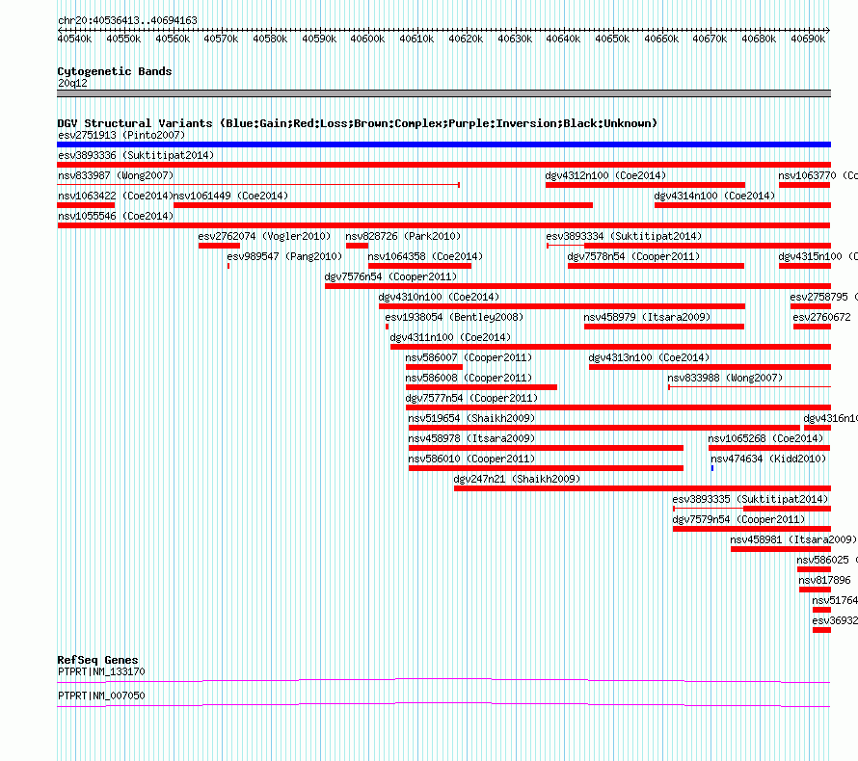Click nsv586010 (Cooper2011) label
Image resolution: width=858 pixels, height=761 pixels.
coord(471,459)
